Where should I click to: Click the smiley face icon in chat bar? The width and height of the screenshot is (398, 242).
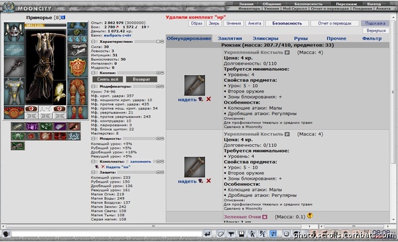286,234
